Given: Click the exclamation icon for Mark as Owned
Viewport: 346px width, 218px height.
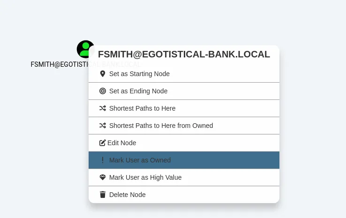Looking at the screenshot, I should click(x=103, y=160).
